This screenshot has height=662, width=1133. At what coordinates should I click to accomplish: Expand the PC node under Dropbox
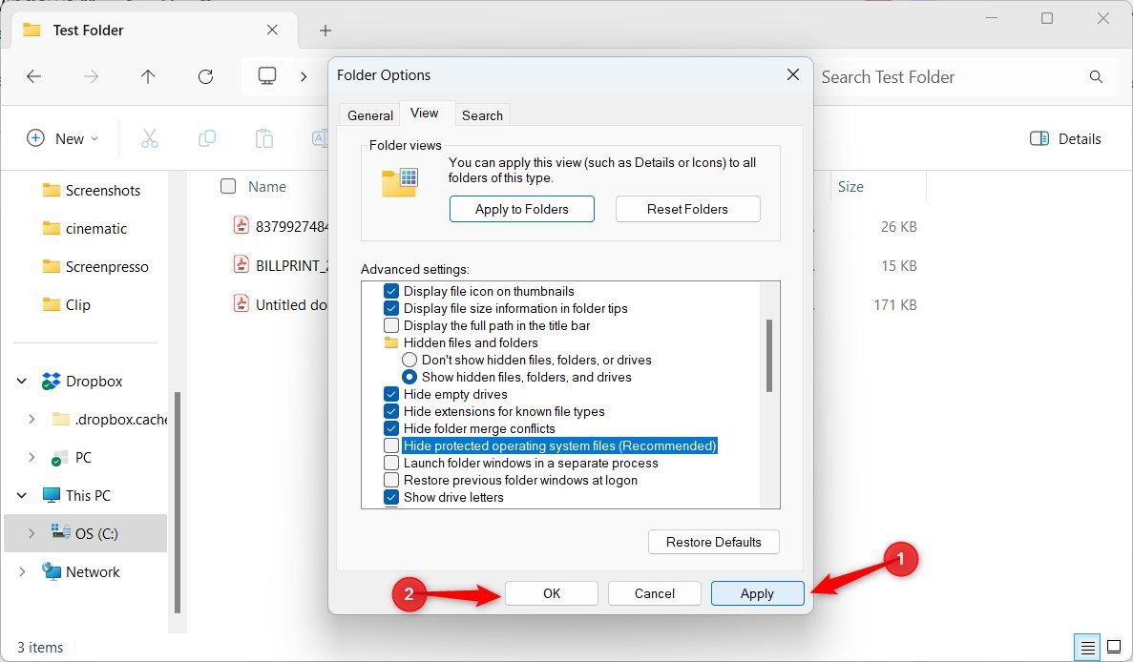click(x=31, y=457)
